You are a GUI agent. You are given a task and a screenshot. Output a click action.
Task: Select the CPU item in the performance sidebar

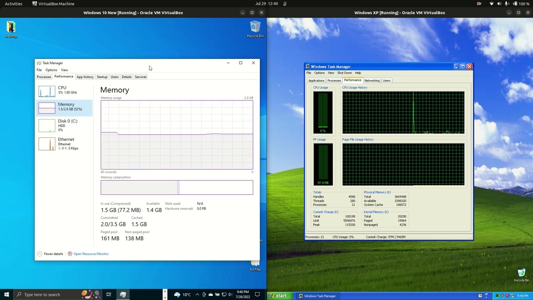pyautogui.click(x=65, y=91)
